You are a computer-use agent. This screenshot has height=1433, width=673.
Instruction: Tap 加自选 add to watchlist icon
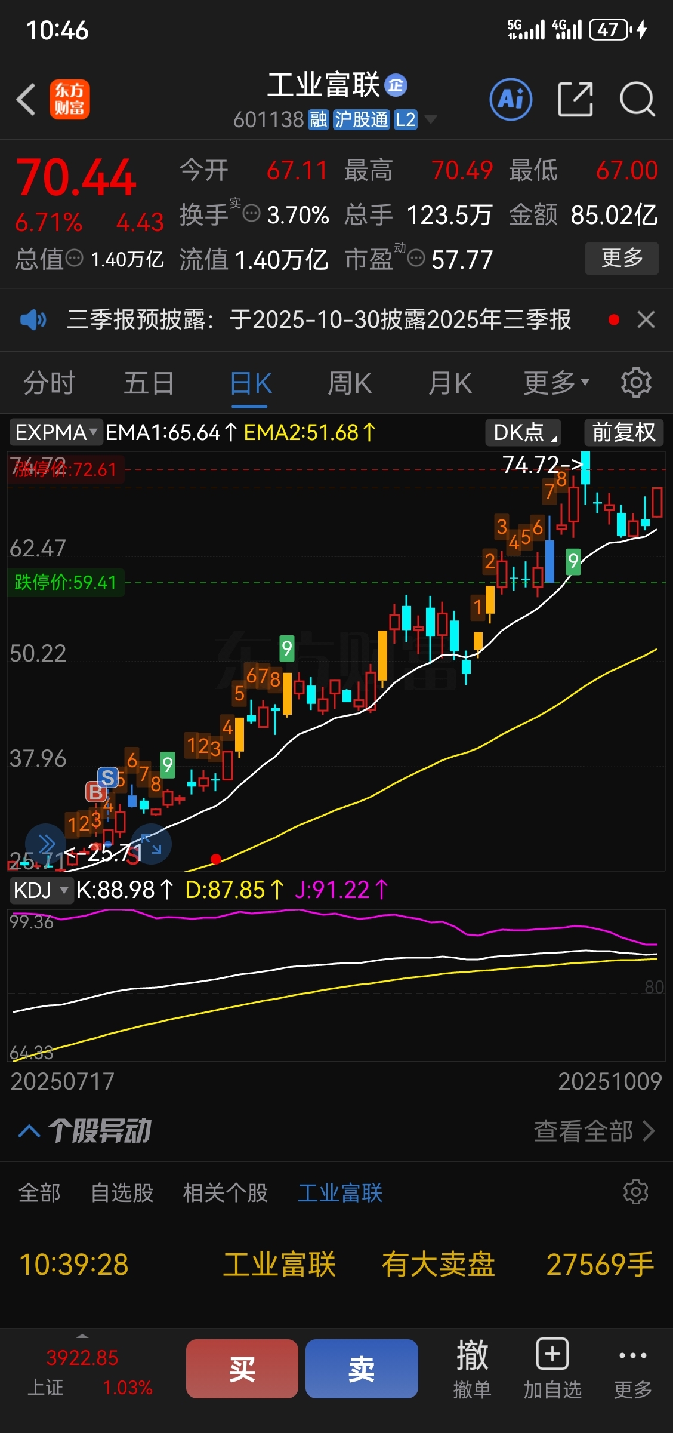[552, 1370]
